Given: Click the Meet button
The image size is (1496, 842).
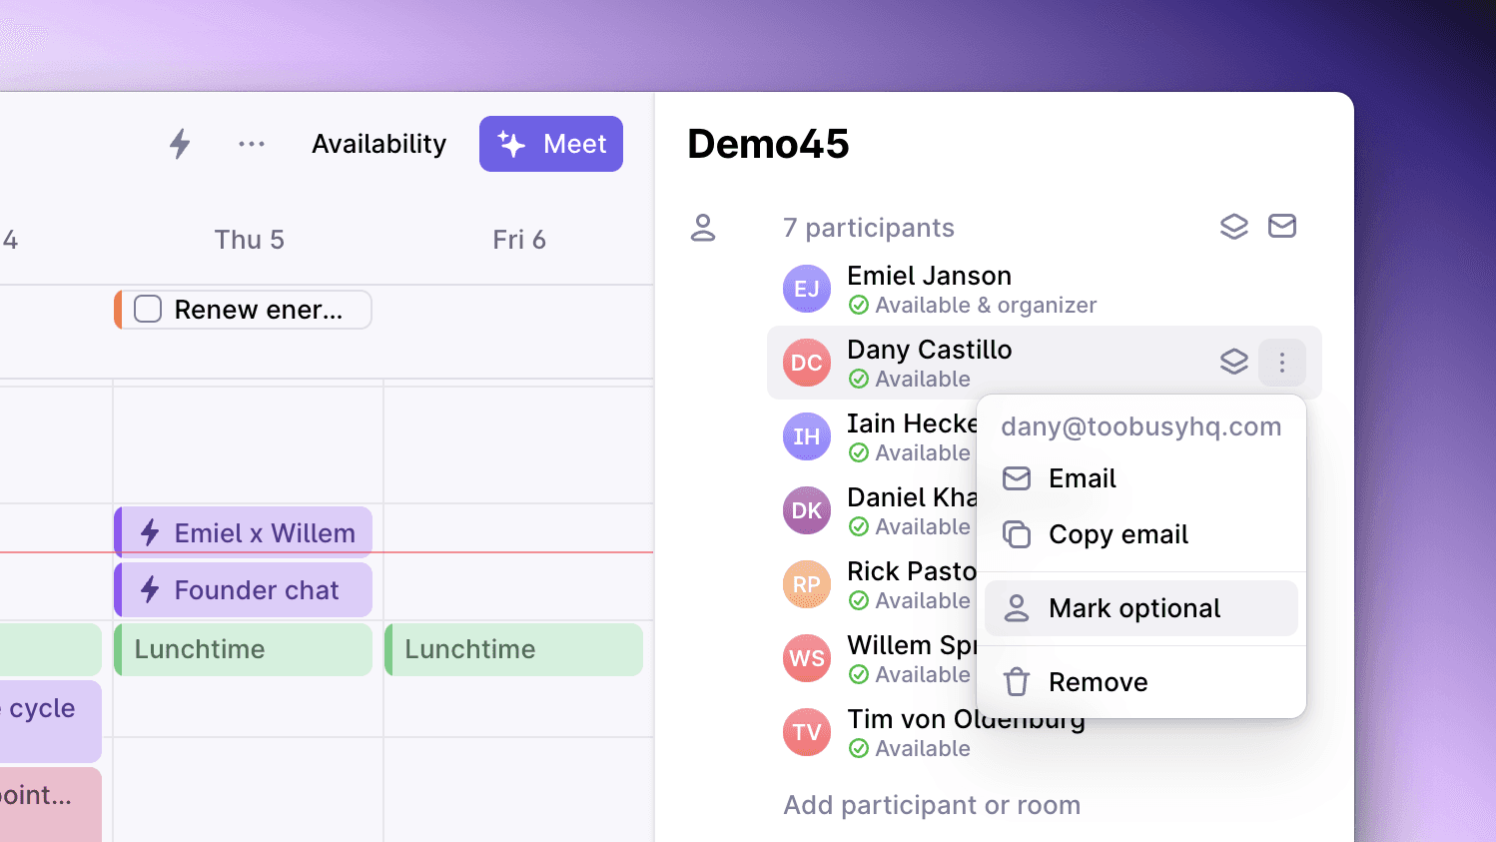Looking at the screenshot, I should pos(551,144).
